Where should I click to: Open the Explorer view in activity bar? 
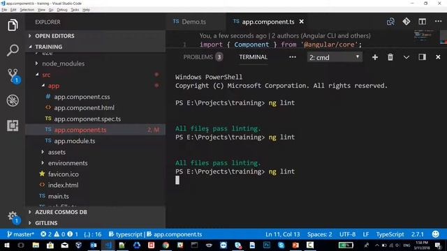[13, 25]
